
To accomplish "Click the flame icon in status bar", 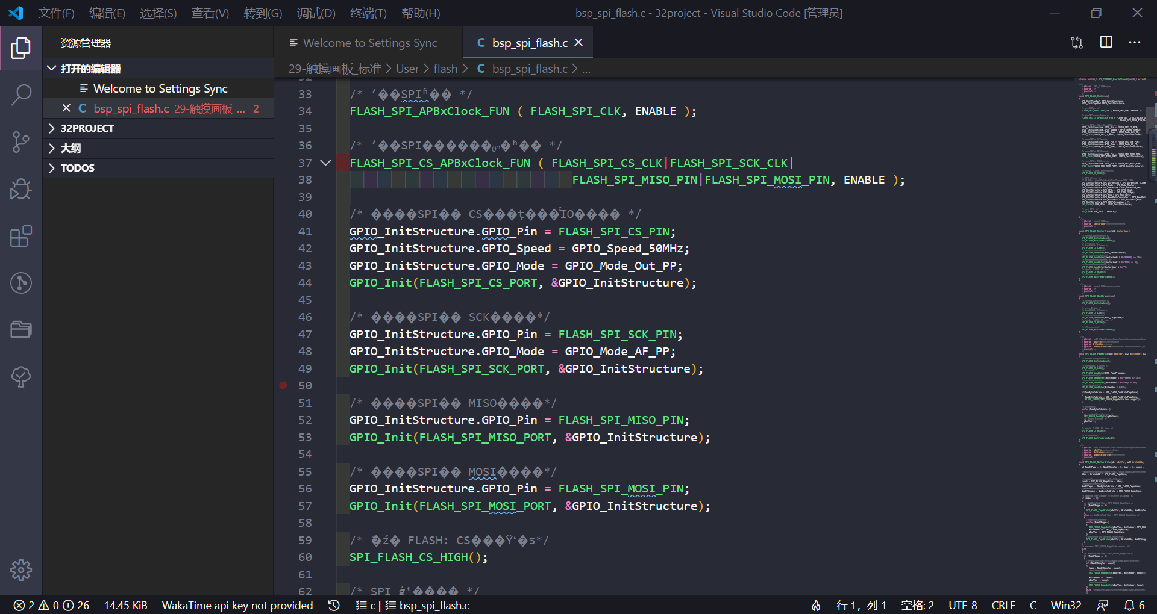I will pos(816,605).
